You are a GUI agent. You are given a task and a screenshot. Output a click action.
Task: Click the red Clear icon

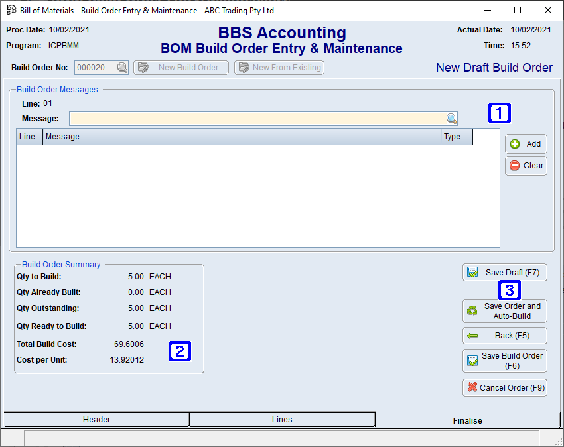tap(516, 166)
